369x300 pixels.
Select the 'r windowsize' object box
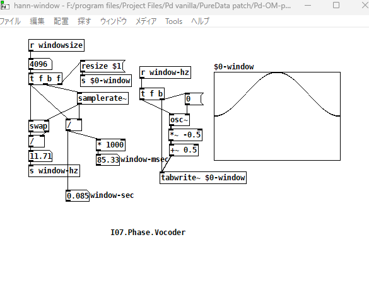tap(56, 45)
